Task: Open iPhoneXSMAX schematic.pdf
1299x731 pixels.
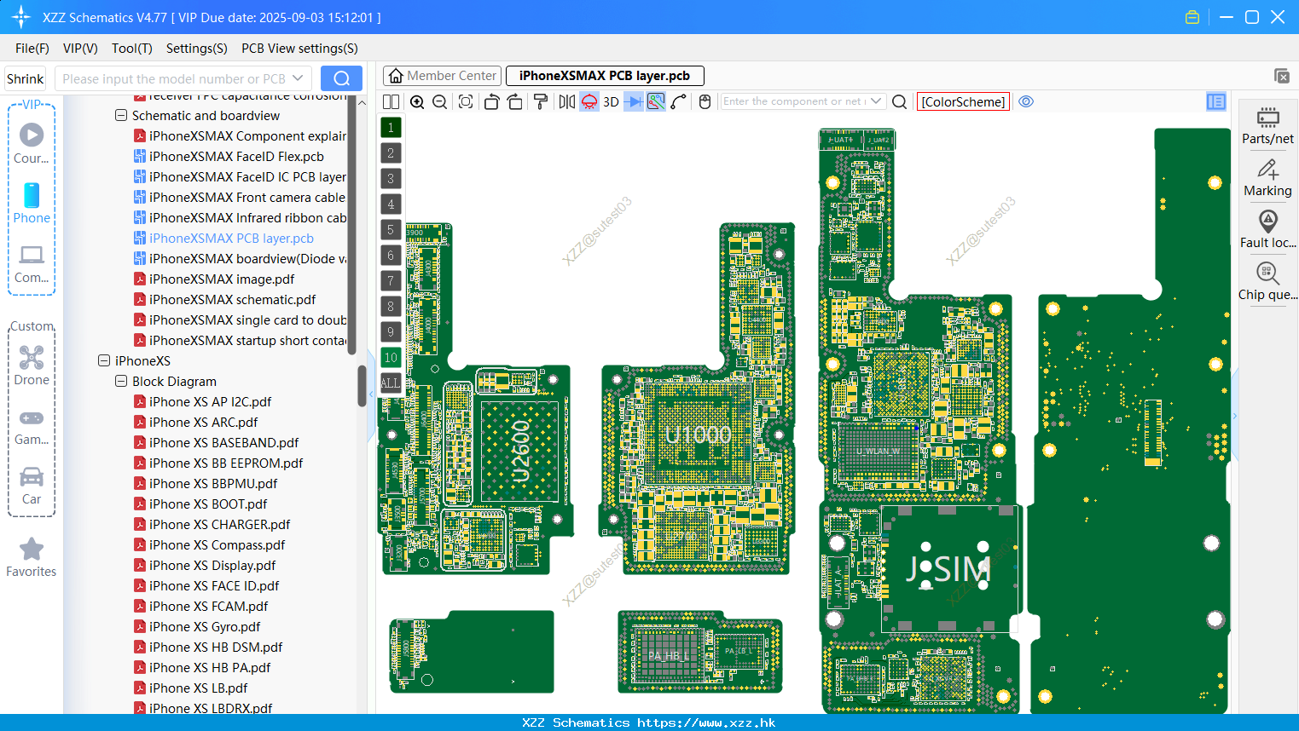Action: coord(232,300)
